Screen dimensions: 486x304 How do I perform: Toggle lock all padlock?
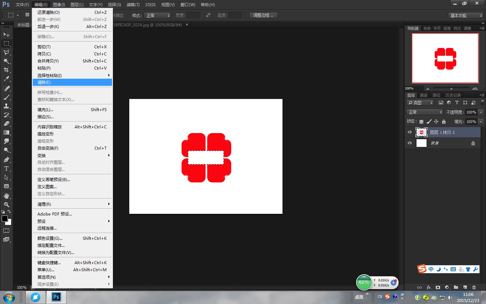coord(444,122)
